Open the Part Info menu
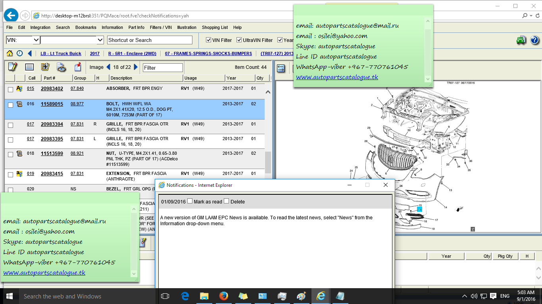Image resolution: width=542 pixels, height=304 pixels. click(x=136, y=27)
